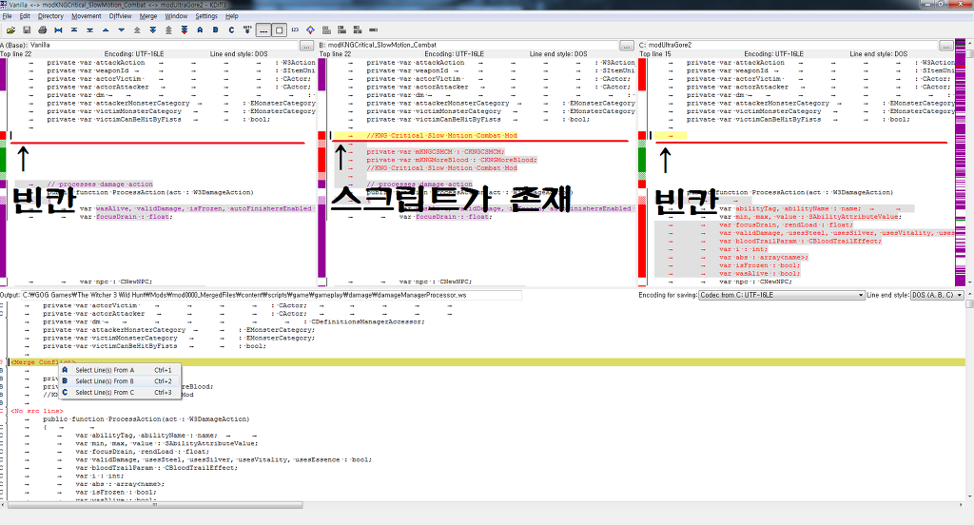Select lines from B toolbar icon

[x=215, y=30]
